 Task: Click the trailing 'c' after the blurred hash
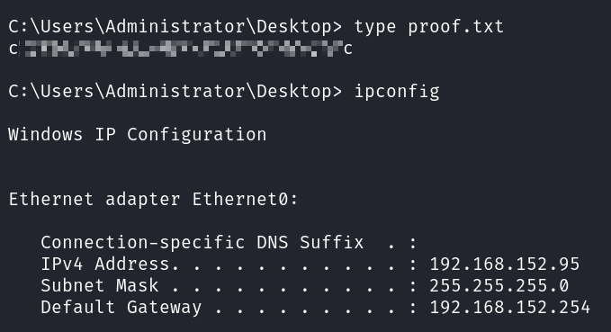(x=348, y=49)
